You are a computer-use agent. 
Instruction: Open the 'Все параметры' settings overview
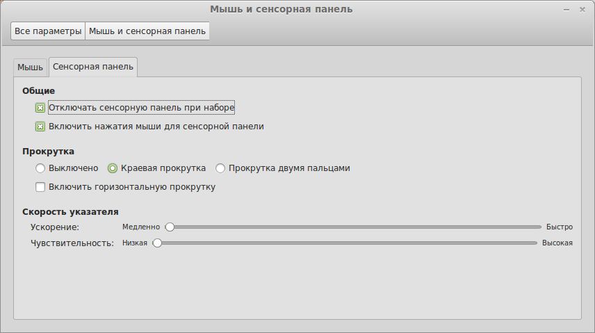pyautogui.click(x=48, y=31)
